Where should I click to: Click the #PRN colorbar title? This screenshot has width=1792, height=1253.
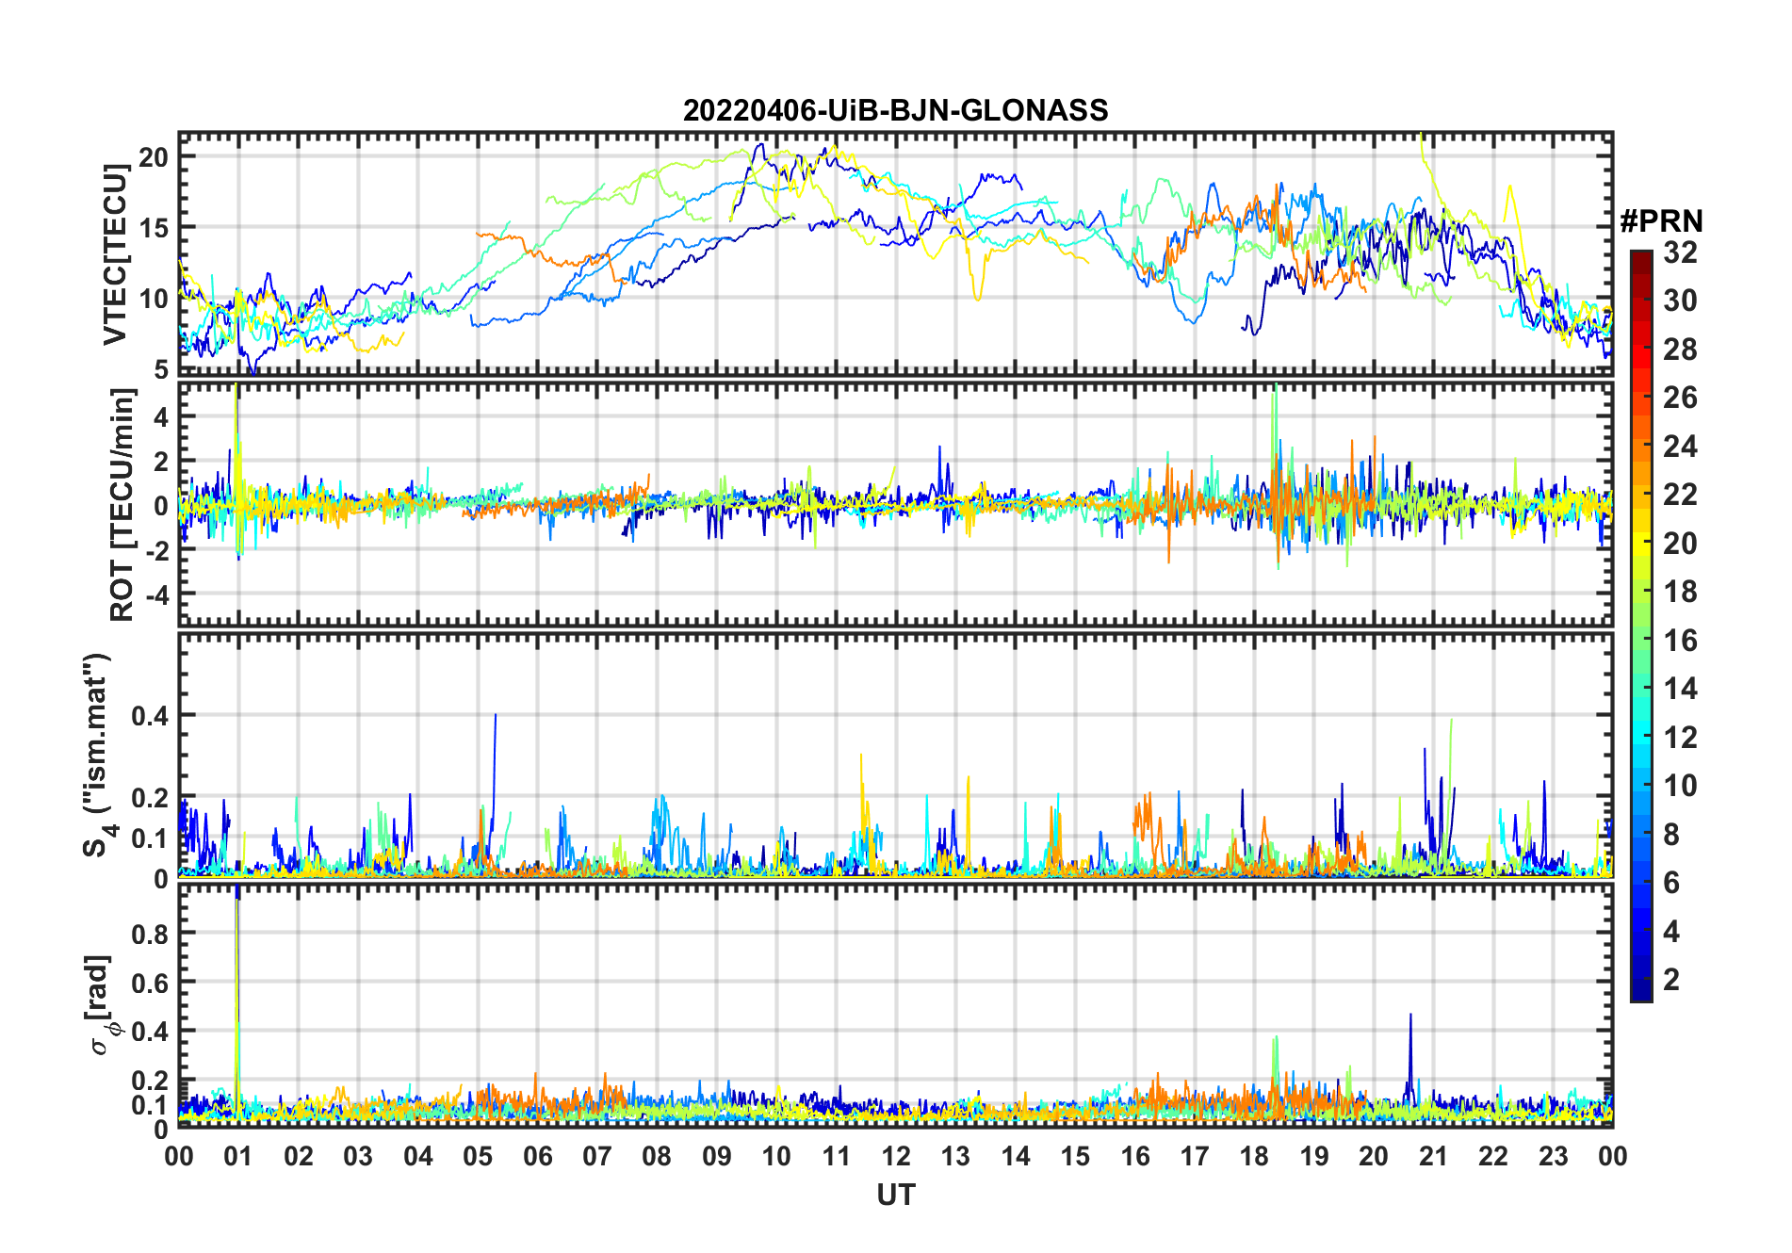[1661, 221]
